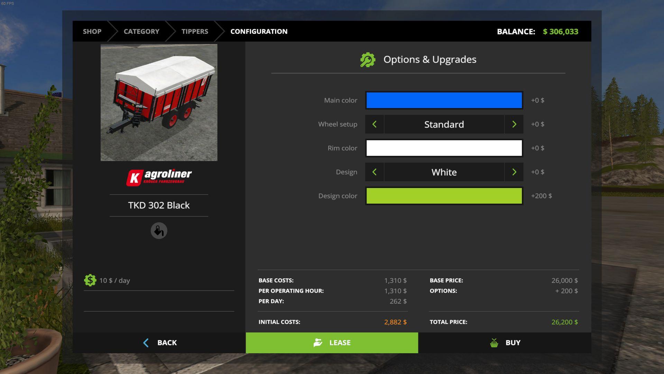Select next Wheel setup option
This screenshot has width=664, height=374.
pos(514,124)
